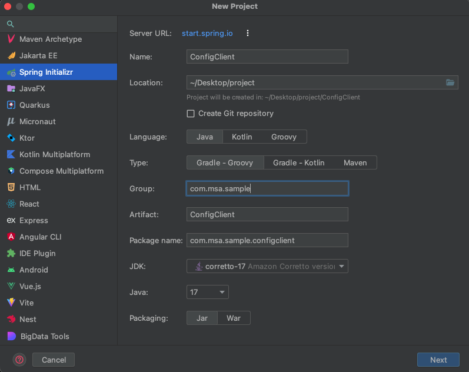Click the Cancel button
The width and height of the screenshot is (469, 372).
(54, 360)
